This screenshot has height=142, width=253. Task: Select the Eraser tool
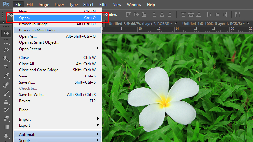6,119
